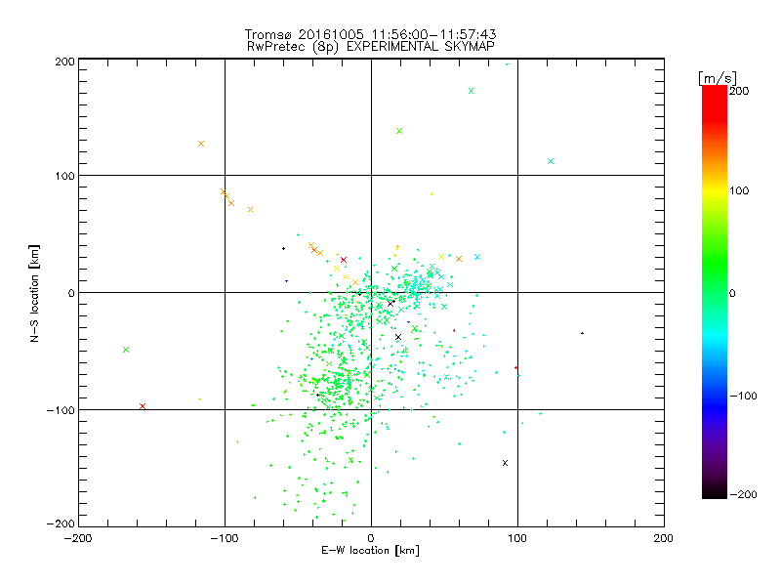Click the x-axis '200' tick label
This screenshot has width=781, height=586.
tap(664, 538)
